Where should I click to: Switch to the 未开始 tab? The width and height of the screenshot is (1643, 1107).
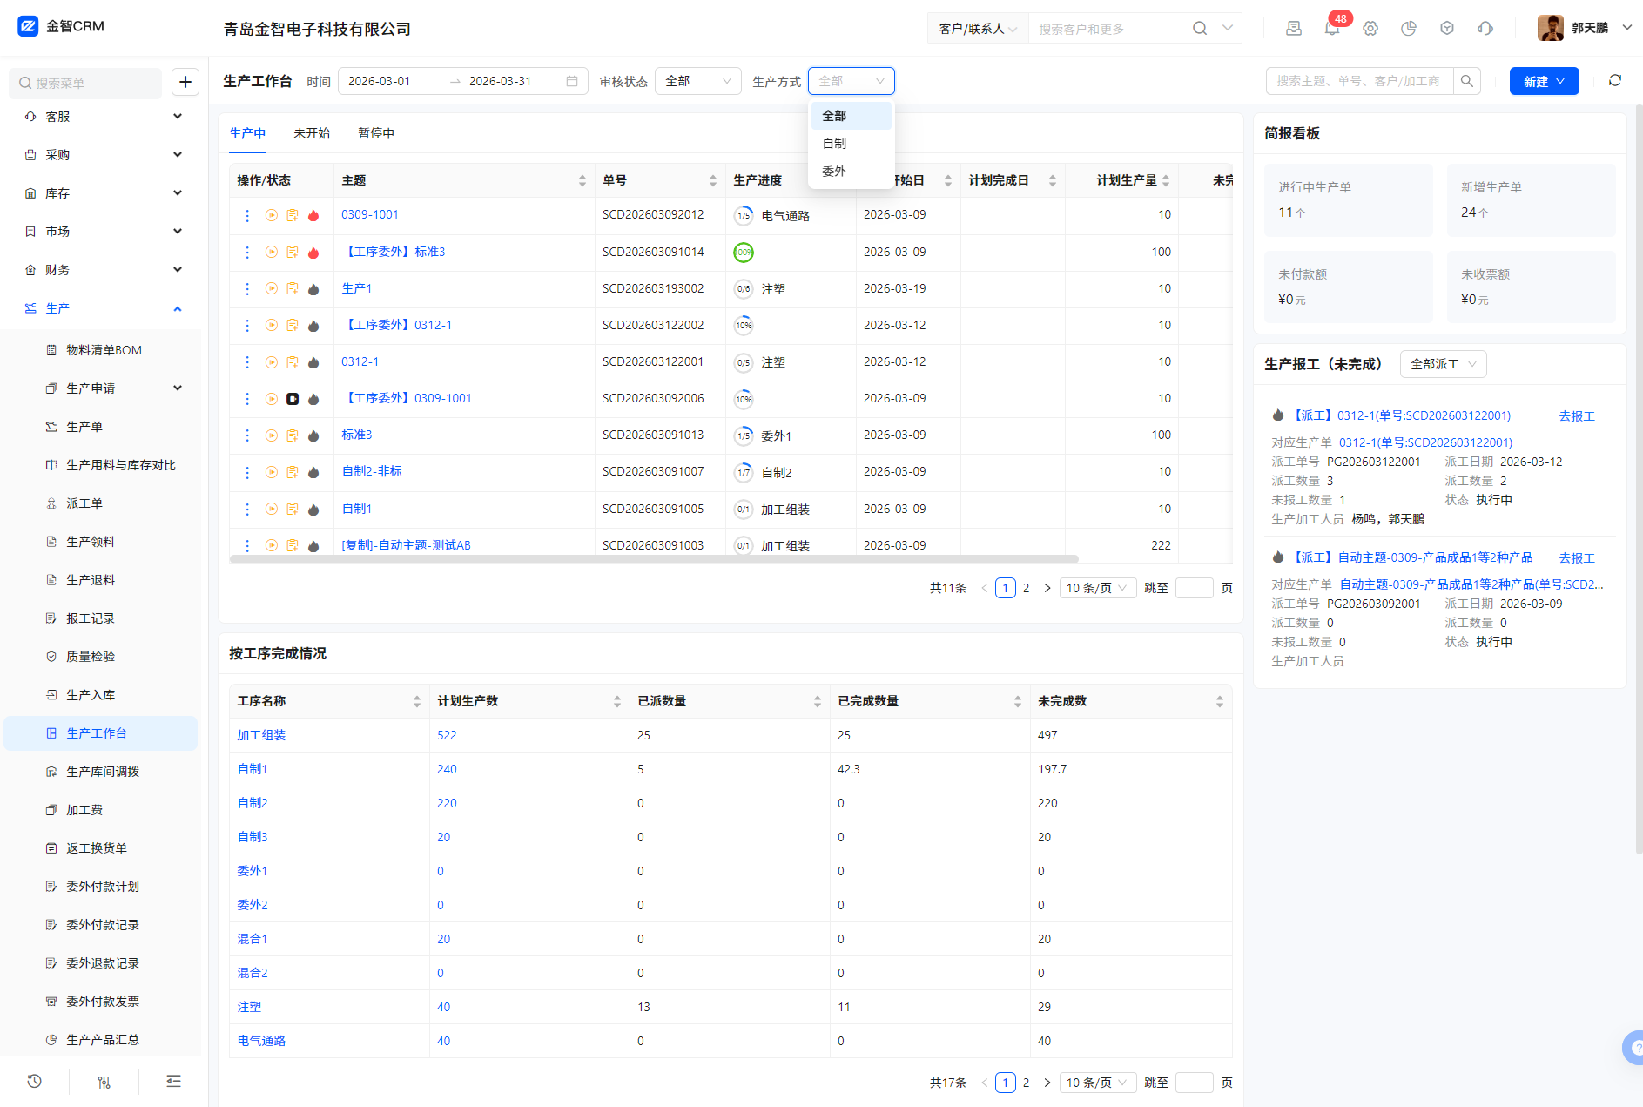pyautogui.click(x=312, y=133)
